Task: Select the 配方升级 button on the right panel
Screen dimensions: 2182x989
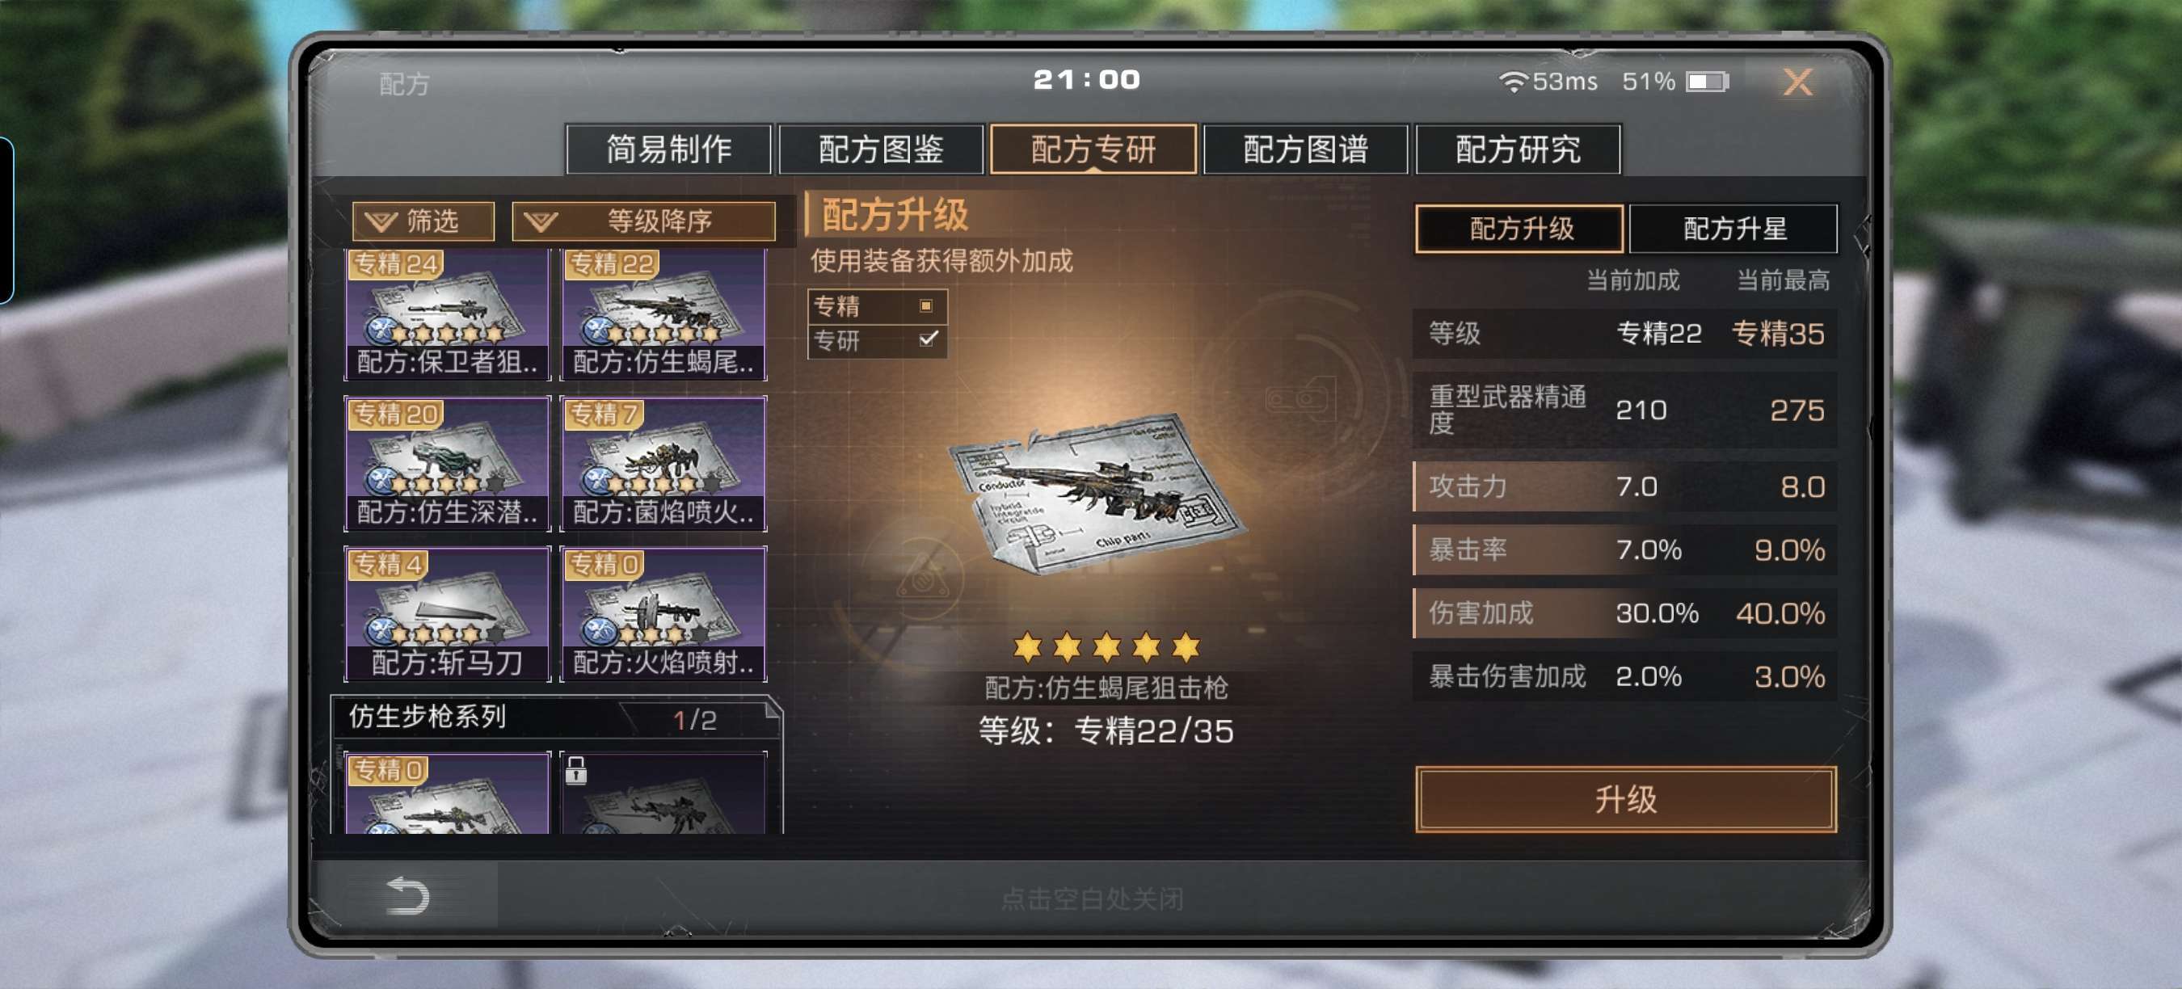Action: 1519,229
